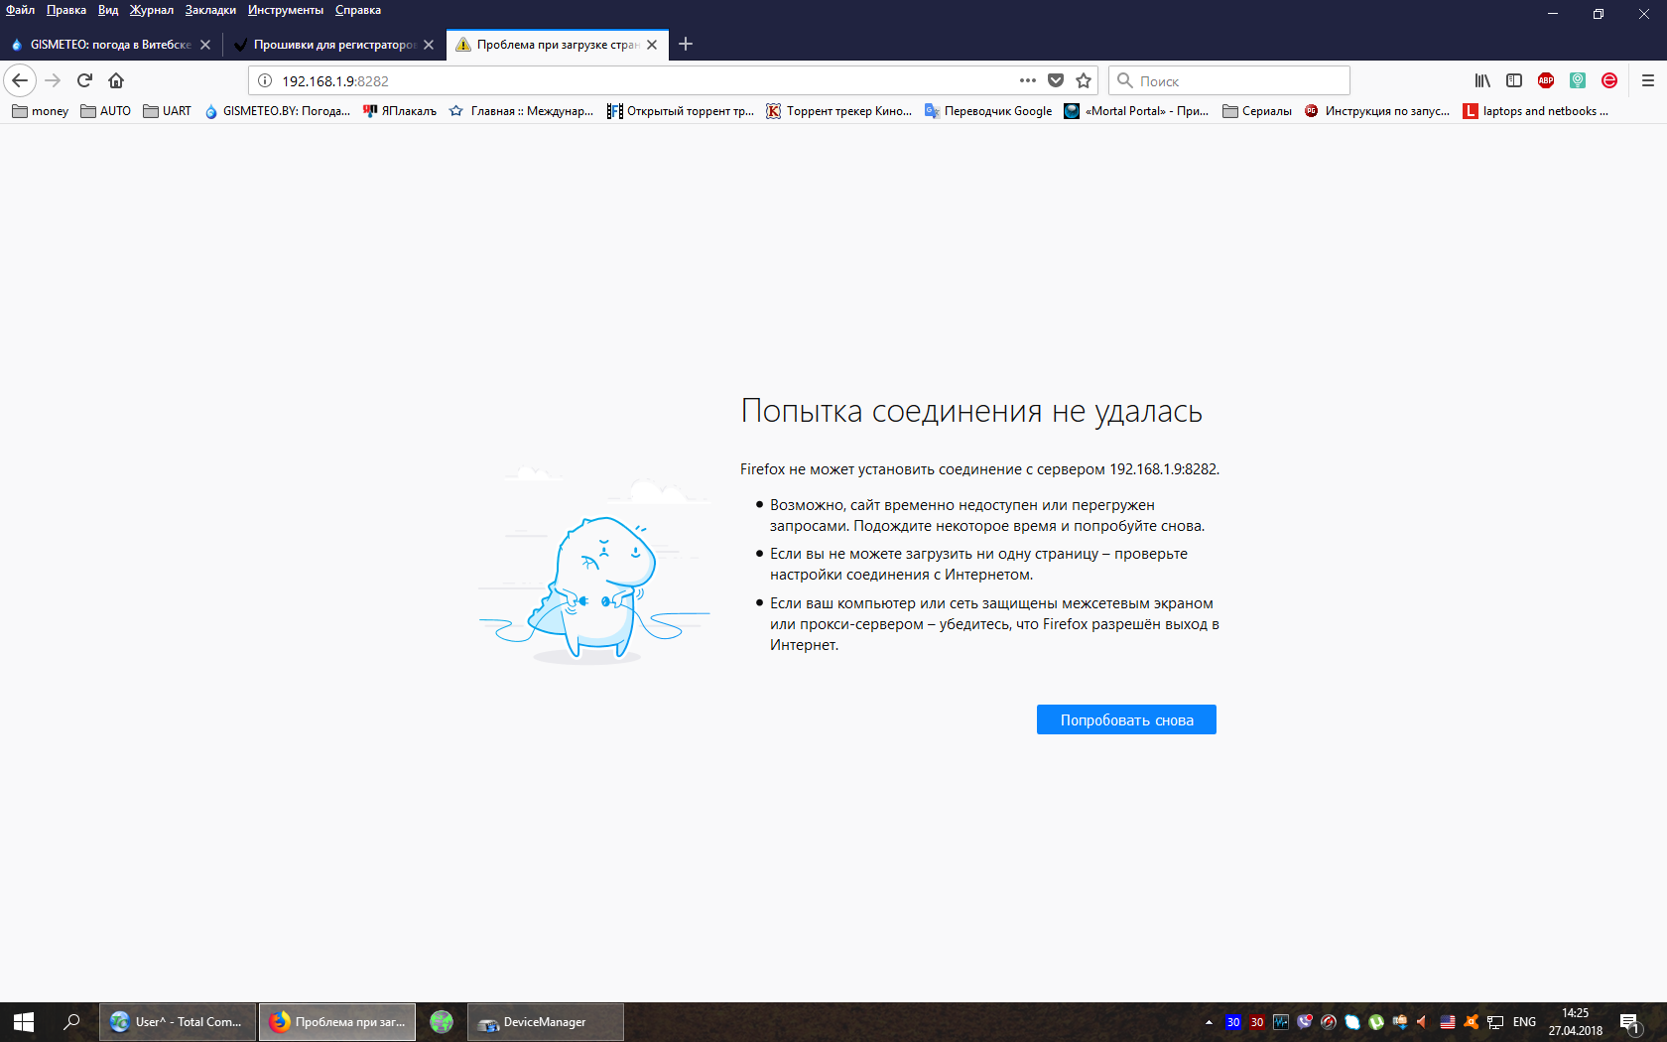Open the Журнал menu
Screen dimensions: 1667x1042
(x=151, y=10)
